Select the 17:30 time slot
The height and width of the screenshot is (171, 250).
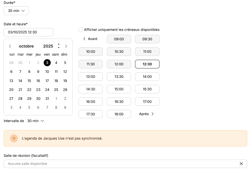tap(90, 114)
